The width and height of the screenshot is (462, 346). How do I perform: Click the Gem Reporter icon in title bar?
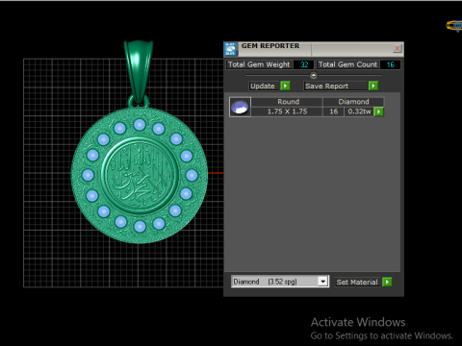[231, 49]
